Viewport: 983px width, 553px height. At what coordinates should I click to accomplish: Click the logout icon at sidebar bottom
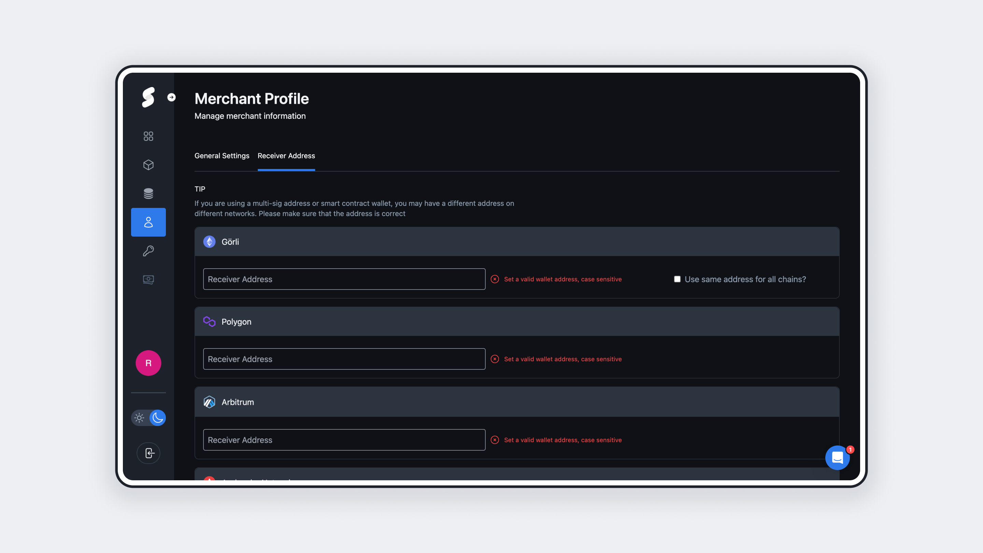(148, 453)
